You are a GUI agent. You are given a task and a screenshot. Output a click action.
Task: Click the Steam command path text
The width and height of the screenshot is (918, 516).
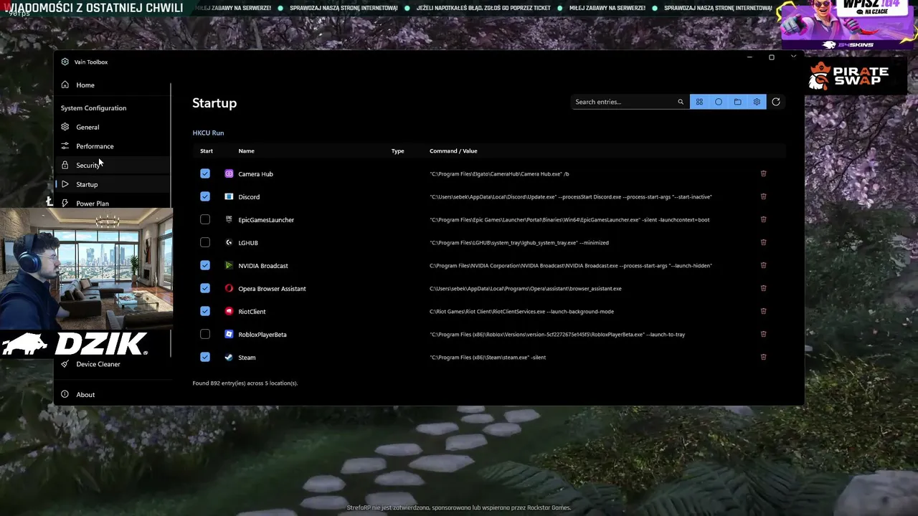coord(488,358)
